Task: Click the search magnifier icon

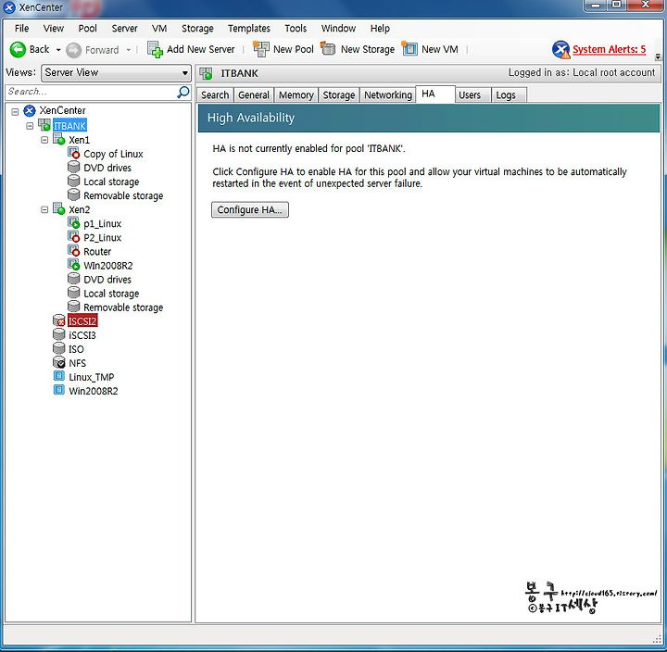Action: coord(183,92)
